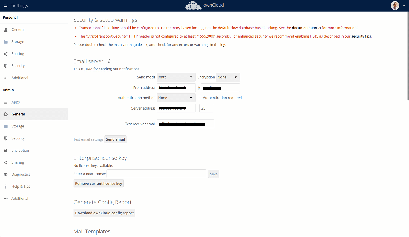
Task: Click the folder icon for Admin Storage
Action: pos(6,126)
